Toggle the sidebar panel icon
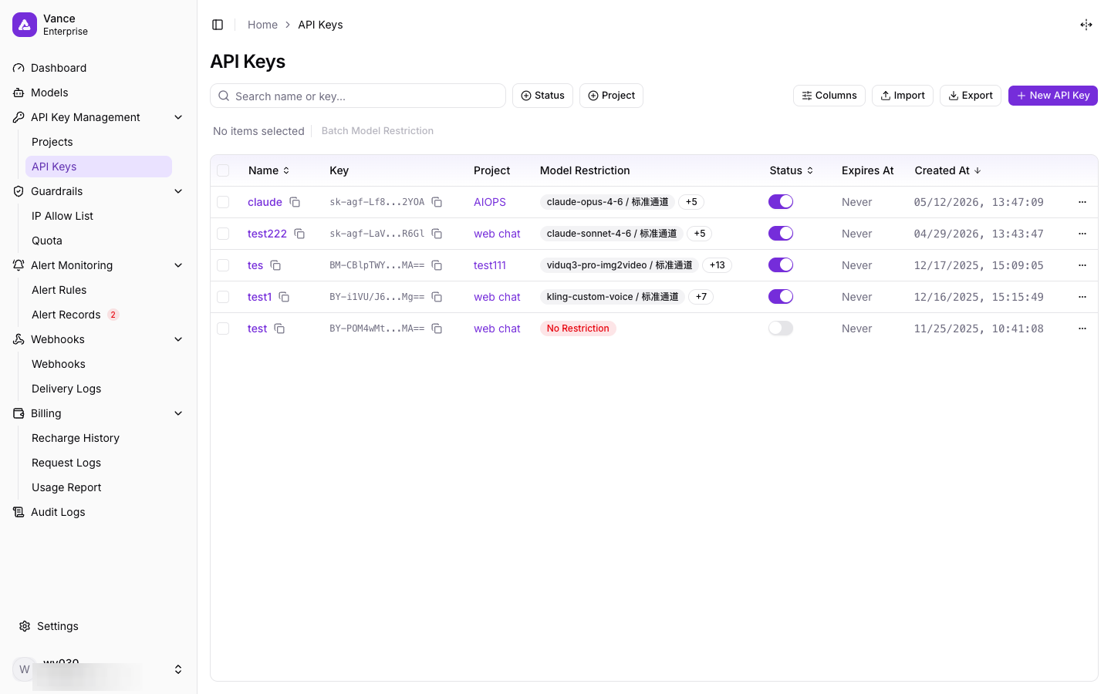Screen dimensions: 1111x694 click(x=218, y=25)
